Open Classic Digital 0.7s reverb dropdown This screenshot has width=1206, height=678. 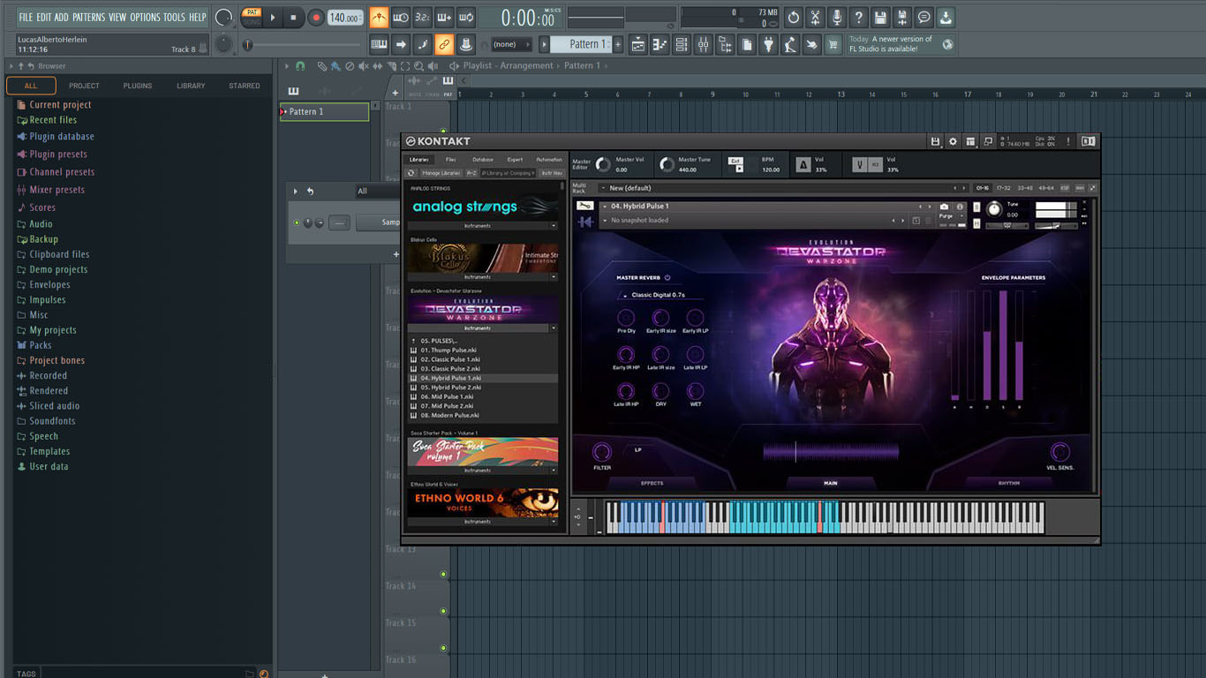(x=660, y=295)
